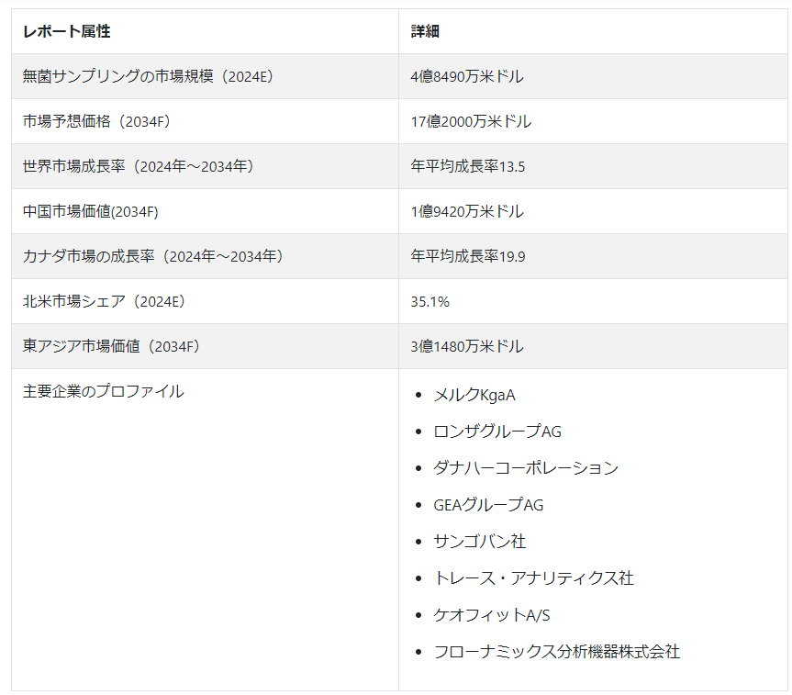Click the 詳細 column header
Screen dimensions: 792x695
pyautogui.click(x=425, y=31)
